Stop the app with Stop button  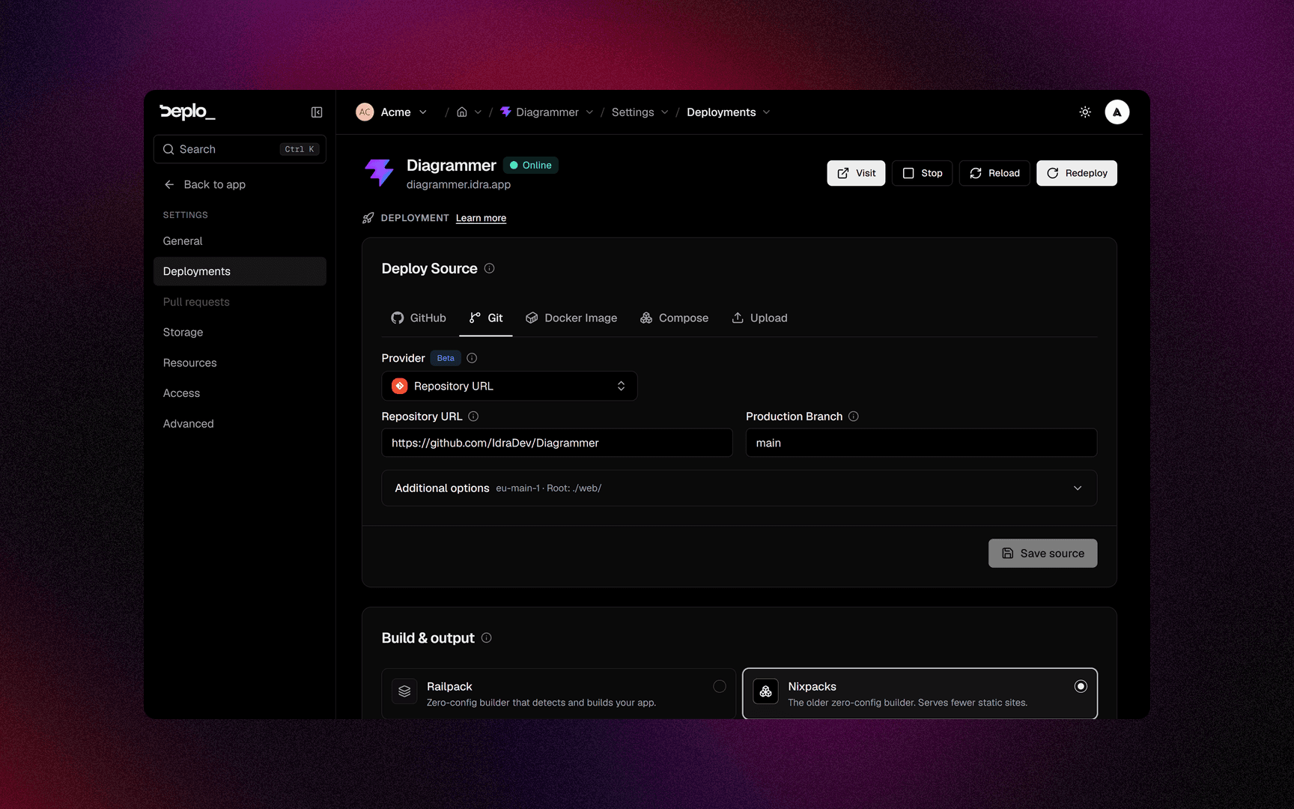coord(922,173)
